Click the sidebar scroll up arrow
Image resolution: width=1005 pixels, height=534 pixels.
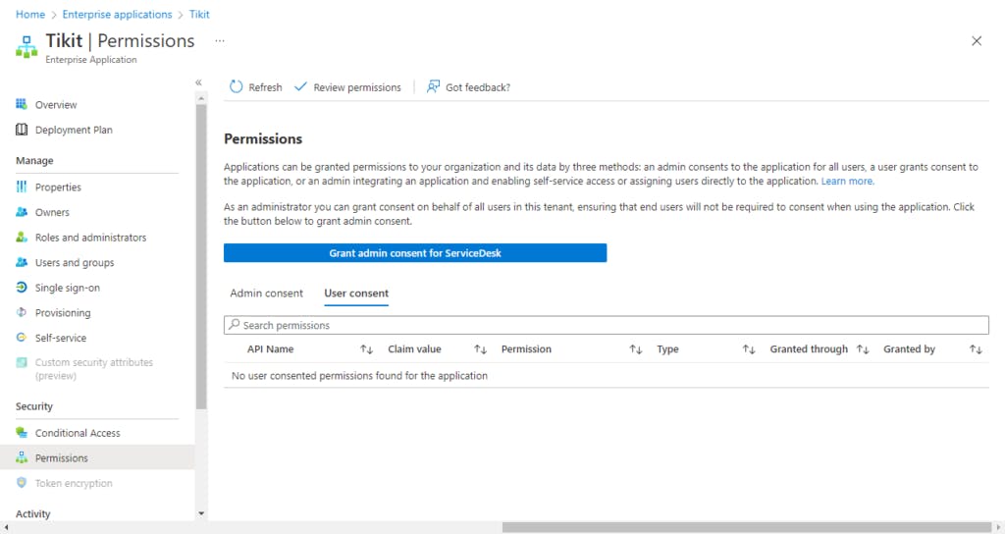click(x=201, y=98)
